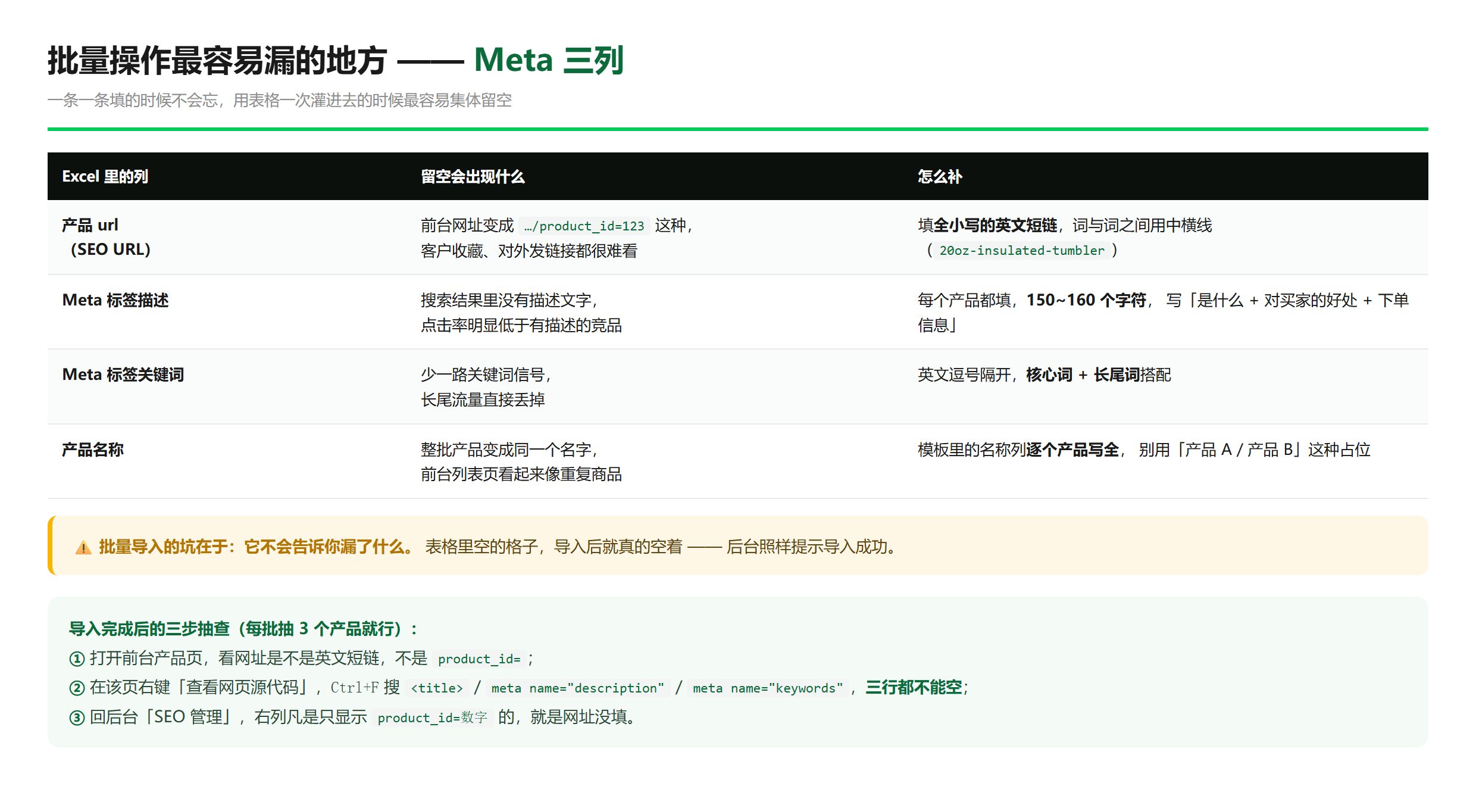Image resolution: width=1476 pixels, height=811 pixels.
Task: Click the circled number ③ step marker
Action: point(77,718)
